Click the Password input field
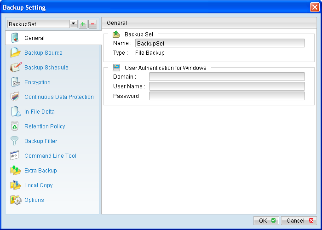The image size is (322, 230). (x=227, y=96)
